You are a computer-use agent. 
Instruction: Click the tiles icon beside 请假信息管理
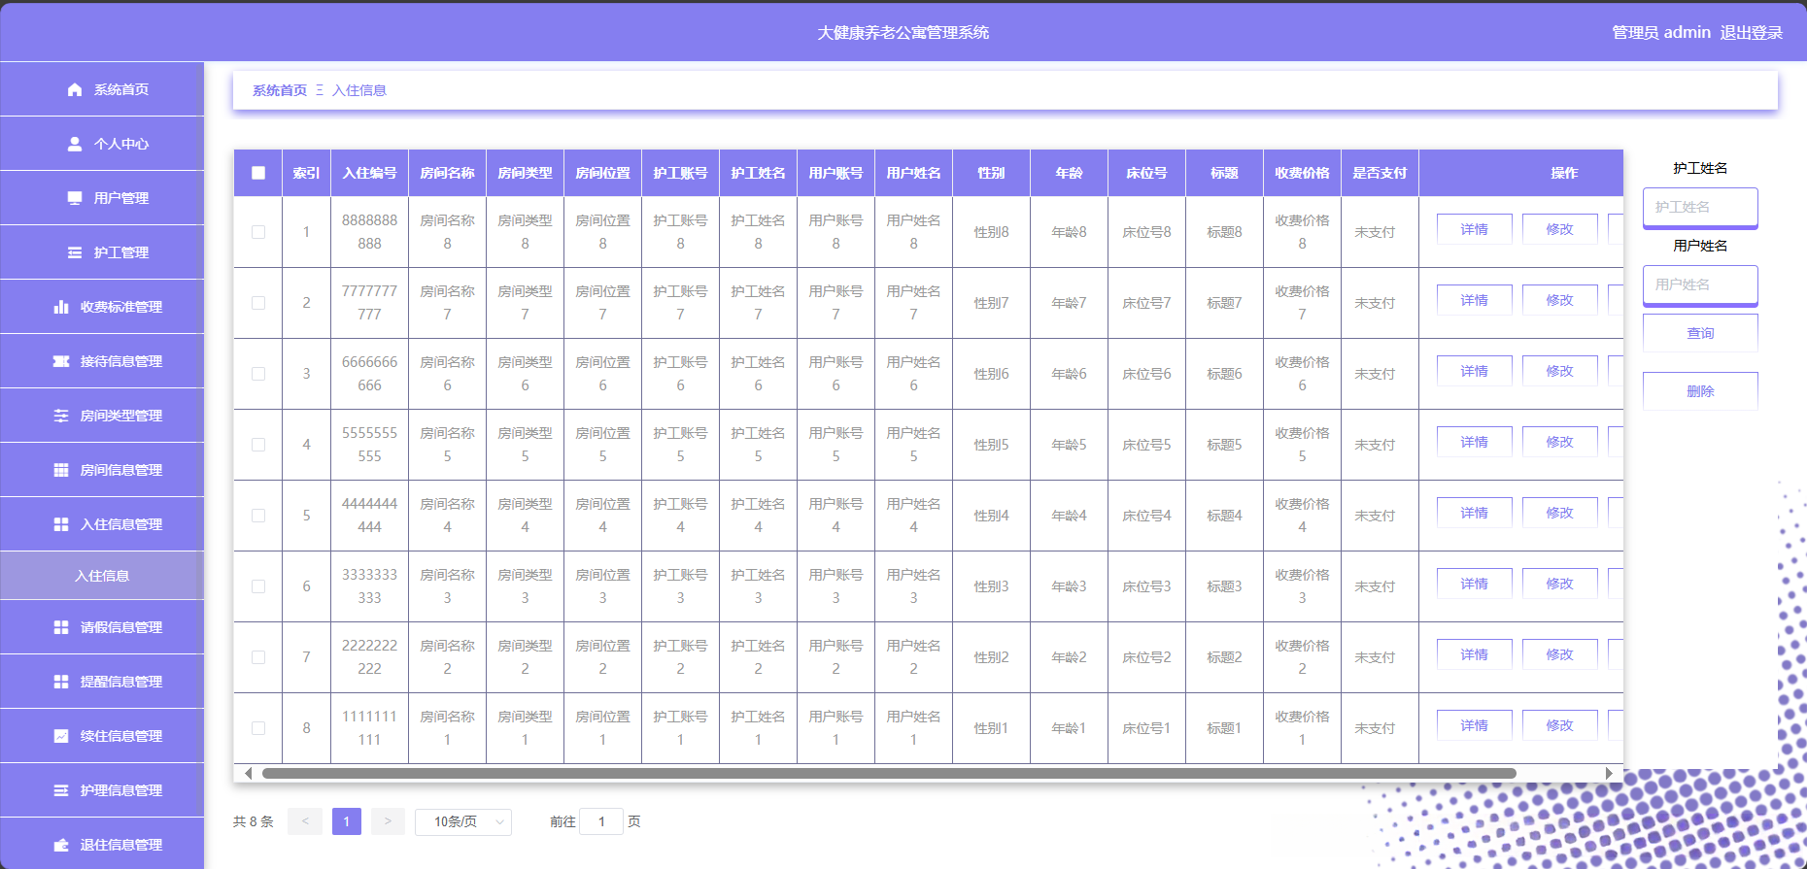click(x=61, y=627)
